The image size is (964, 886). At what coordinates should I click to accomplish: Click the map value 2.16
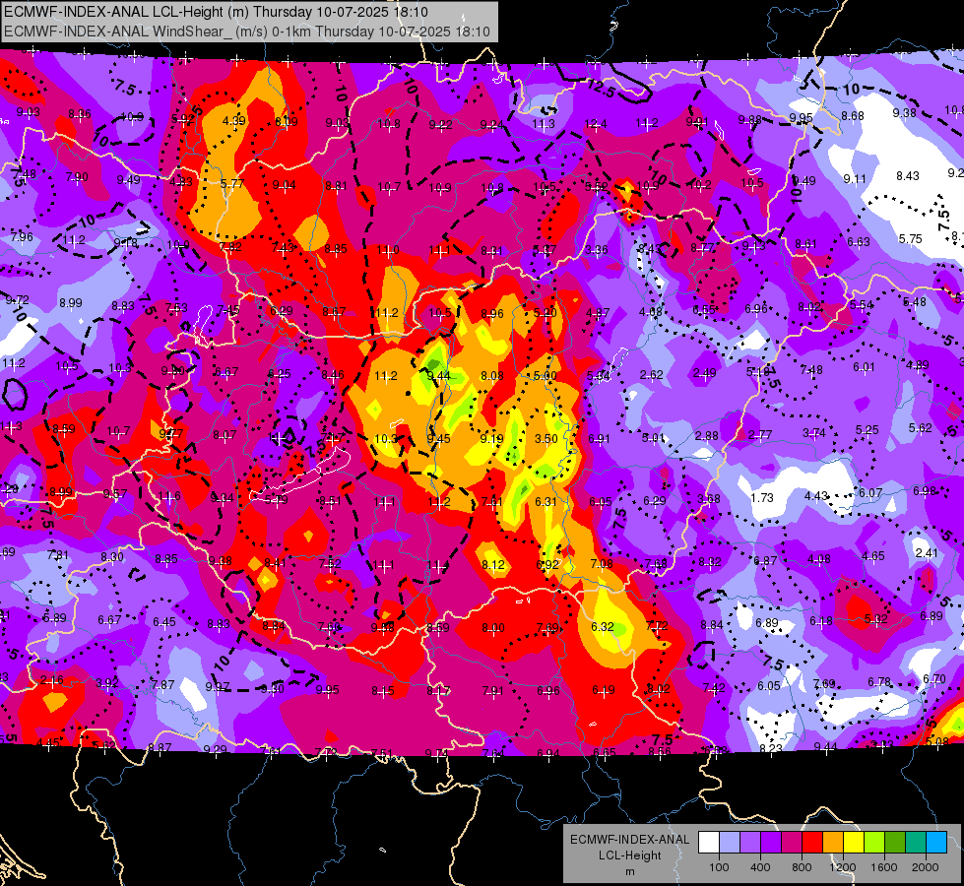pos(51,680)
